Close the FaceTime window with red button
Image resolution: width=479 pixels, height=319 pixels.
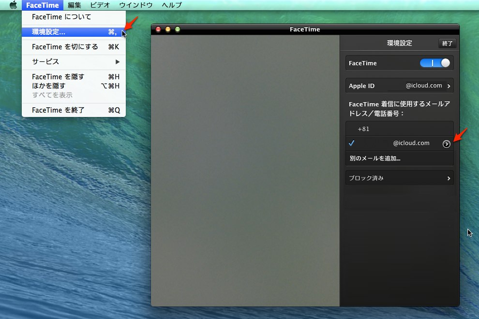(158, 29)
